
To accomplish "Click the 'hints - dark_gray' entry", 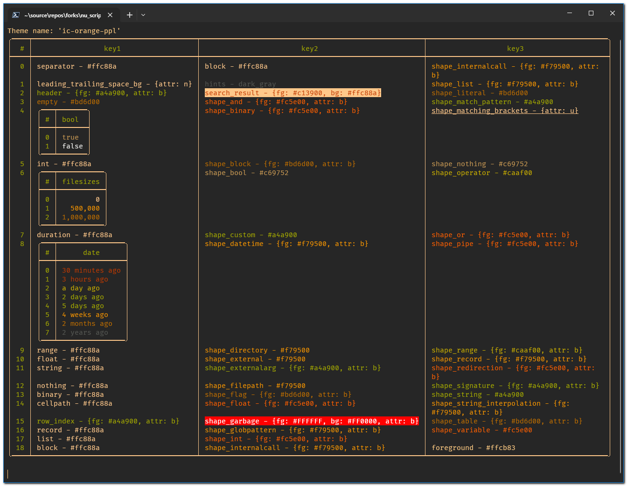I will point(240,84).
